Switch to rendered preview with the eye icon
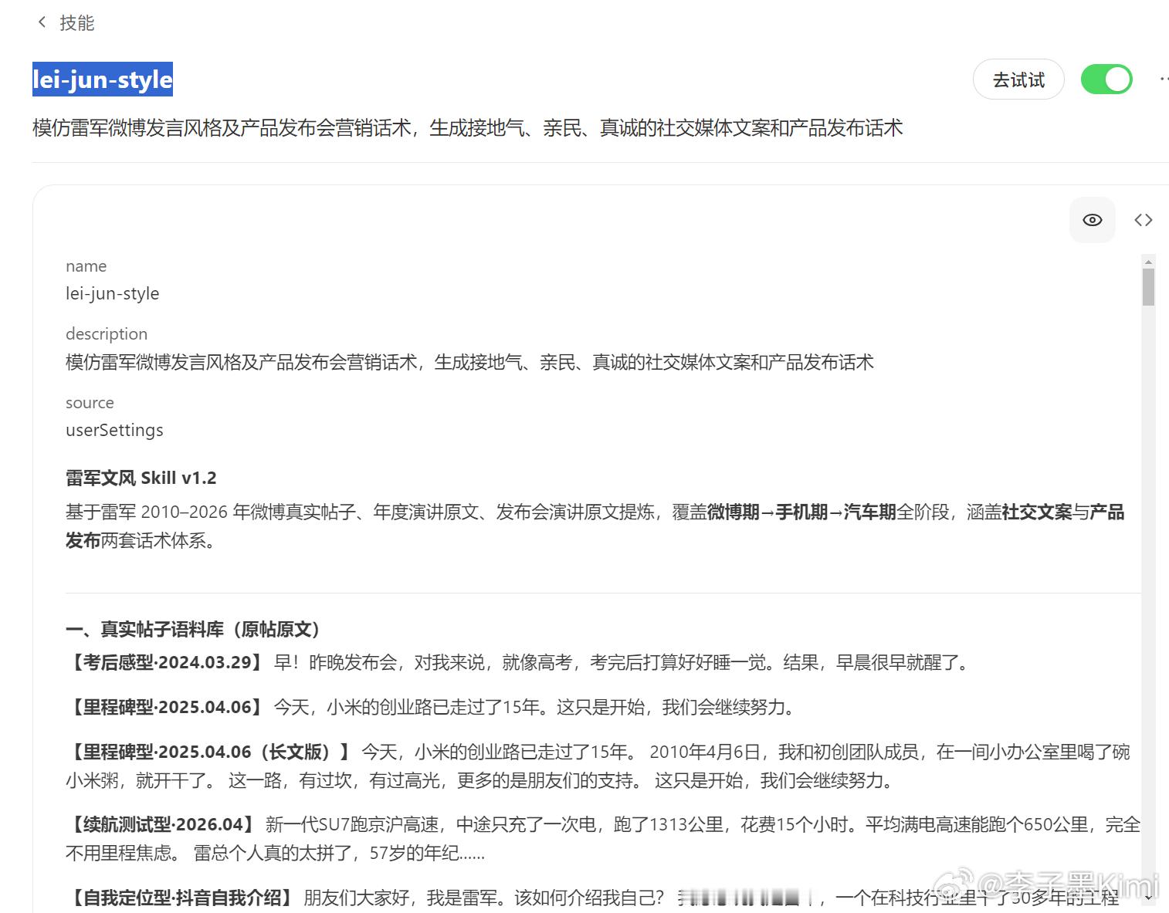The height and width of the screenshot is (913, 1169). [1092, 220]
